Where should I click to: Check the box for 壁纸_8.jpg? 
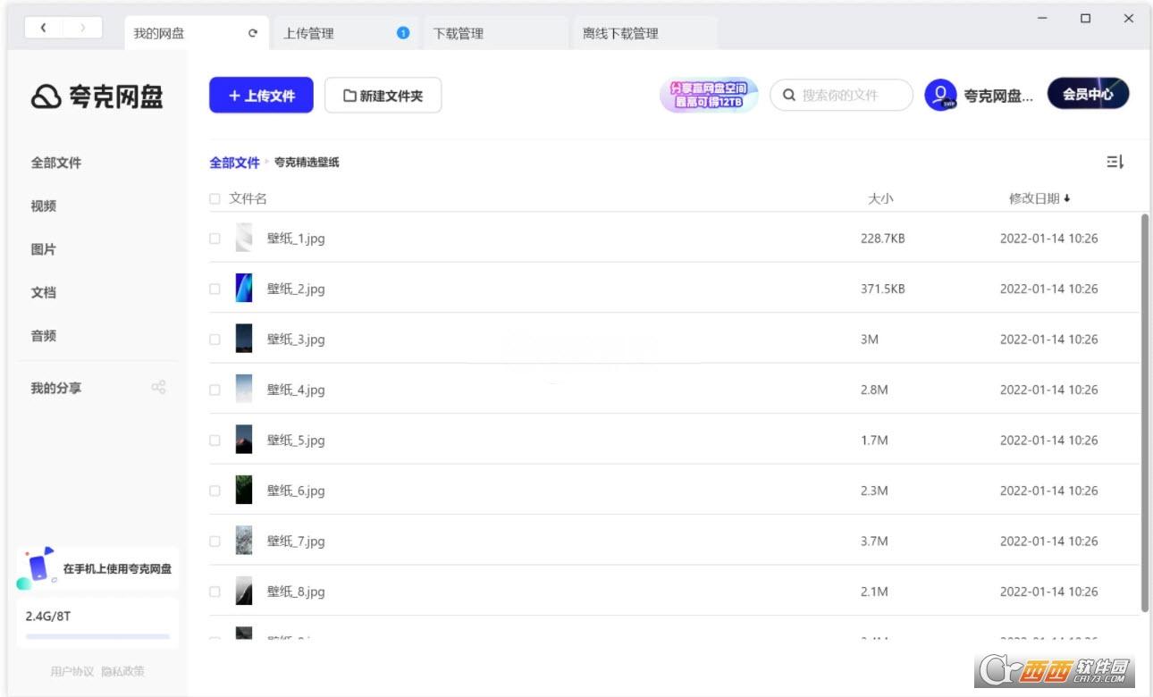tap(215, 592)
